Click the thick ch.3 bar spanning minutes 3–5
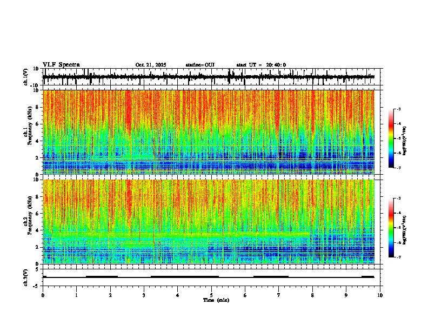The height and width of the screenshot is (331, 428). pyautogui.click(x=185, y=277)
